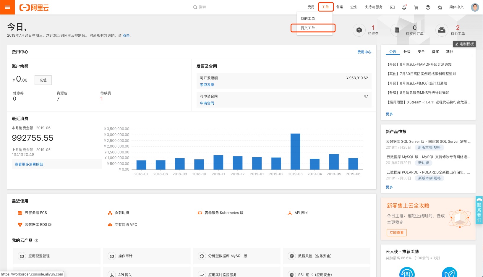
Task: View notifications via the bell icon
Action: pos(404,7)
